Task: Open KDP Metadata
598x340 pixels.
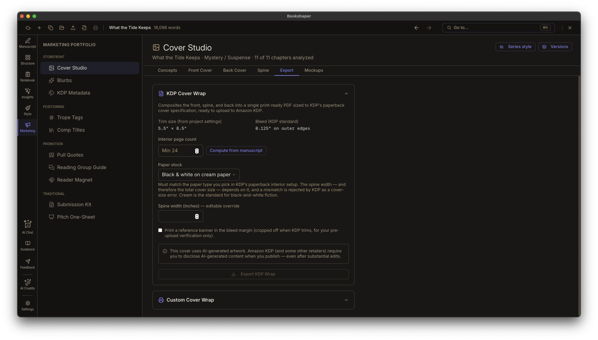Action: point(90,93)
